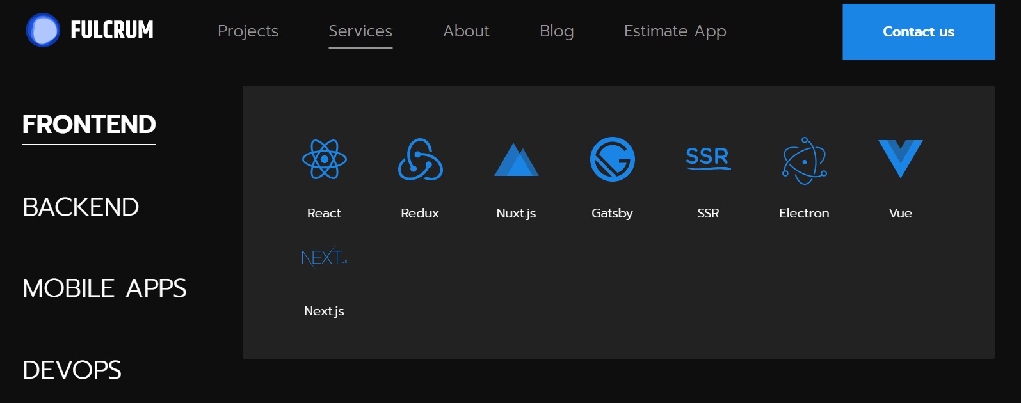Choose the Electron orbit icon

click(805, 160)
